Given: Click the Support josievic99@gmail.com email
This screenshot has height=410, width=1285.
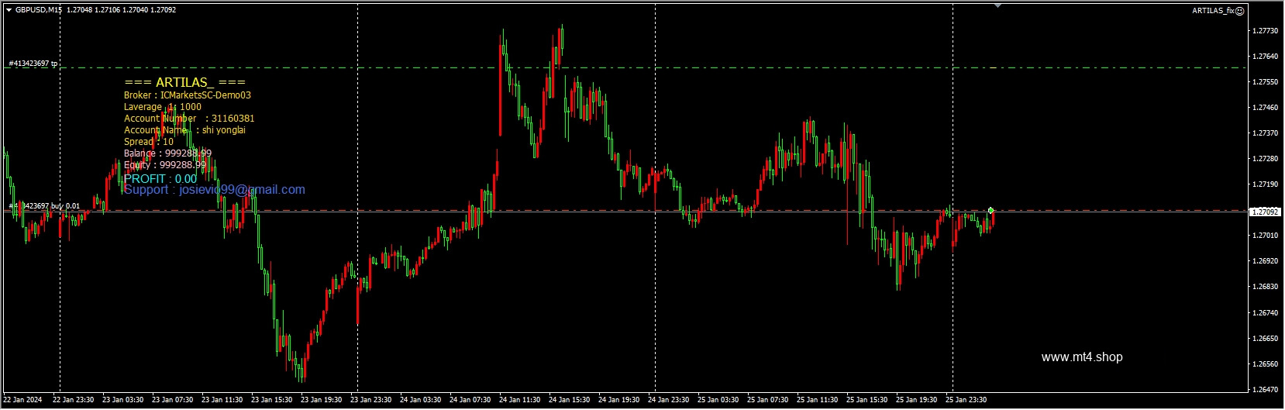Looking at the screenshot, I should tap(215, 190).
